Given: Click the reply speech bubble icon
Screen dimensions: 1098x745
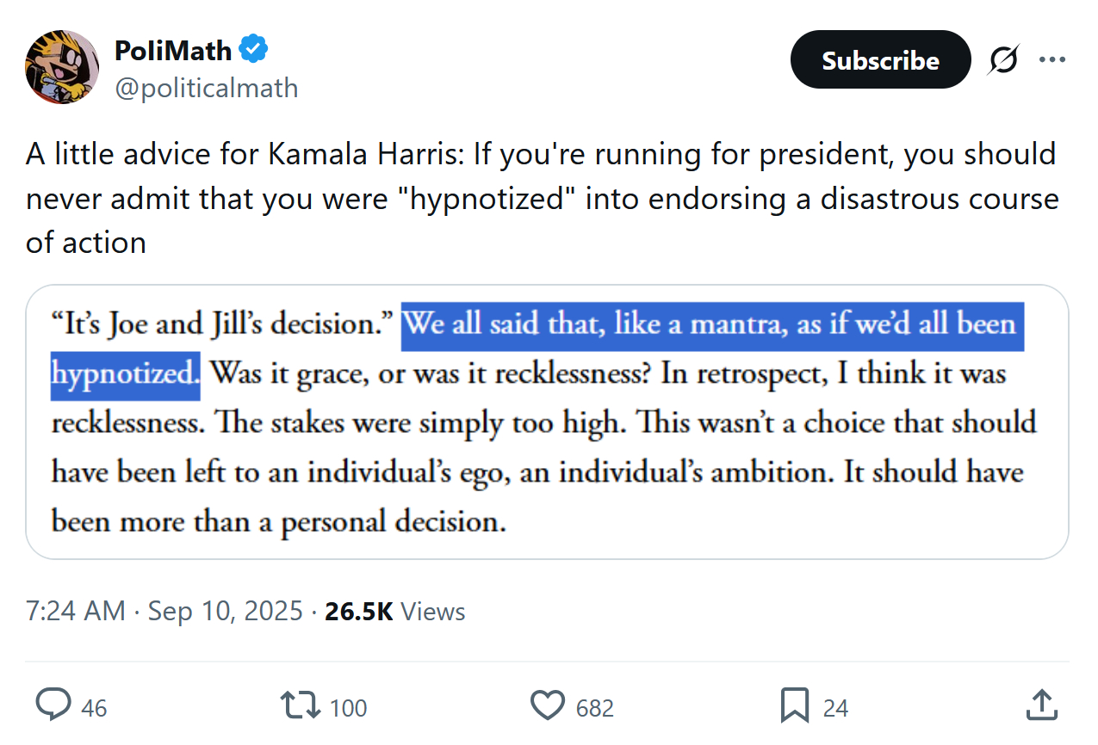Looking at the screenshot, I should (x=54, y=706).
